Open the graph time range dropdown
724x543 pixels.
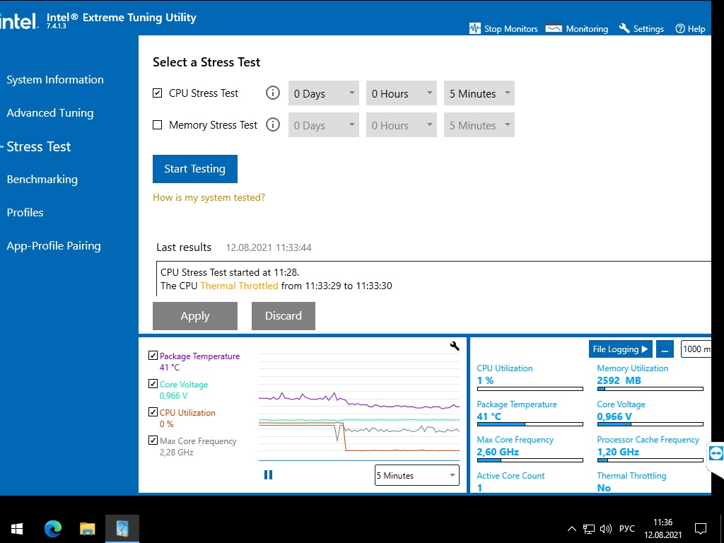[417, 475]
